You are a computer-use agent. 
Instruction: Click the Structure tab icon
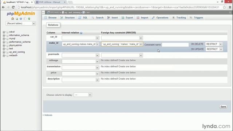pyautogui.click(x=62, y=18)
